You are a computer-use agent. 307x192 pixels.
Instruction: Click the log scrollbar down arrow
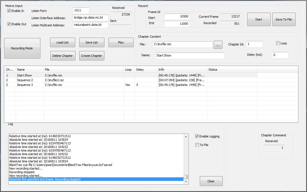point(186,182)
